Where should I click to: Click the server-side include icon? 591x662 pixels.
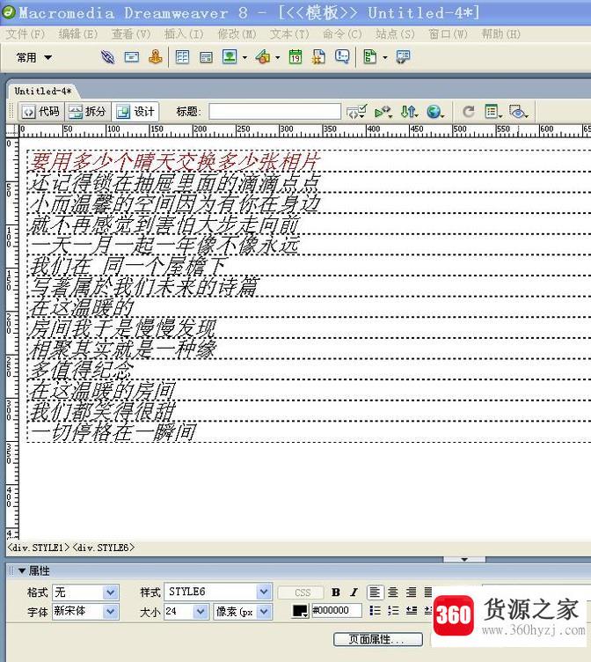pyautogui.click(x=319, y=56)
